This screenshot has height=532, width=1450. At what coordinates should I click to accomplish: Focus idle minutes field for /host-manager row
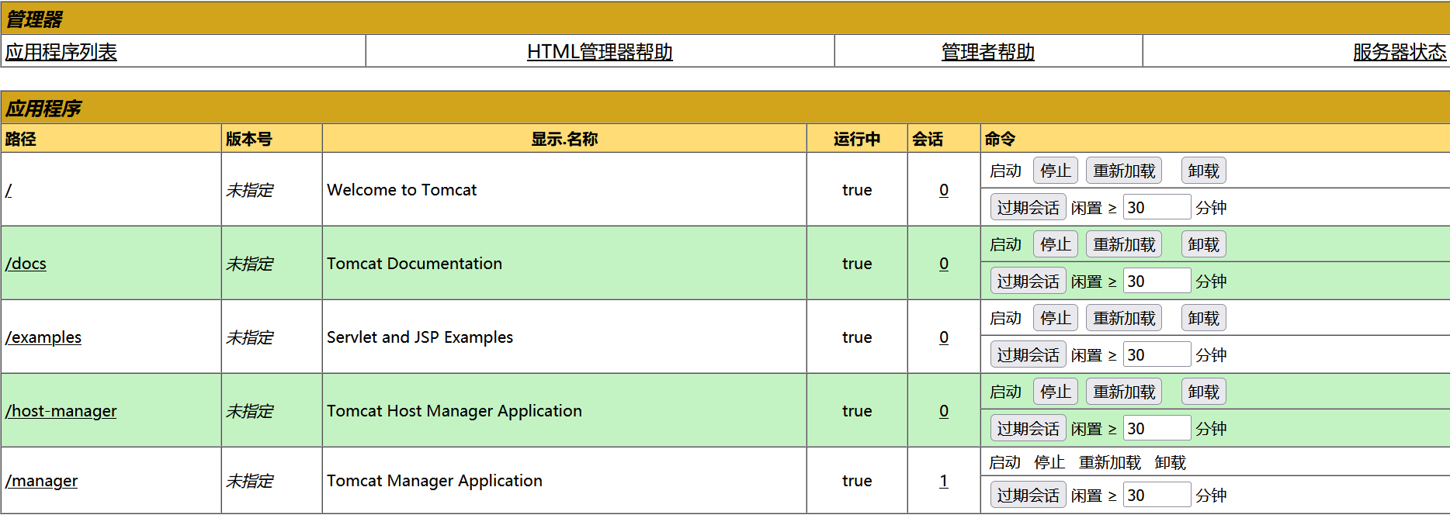[x=1157, y=428]
